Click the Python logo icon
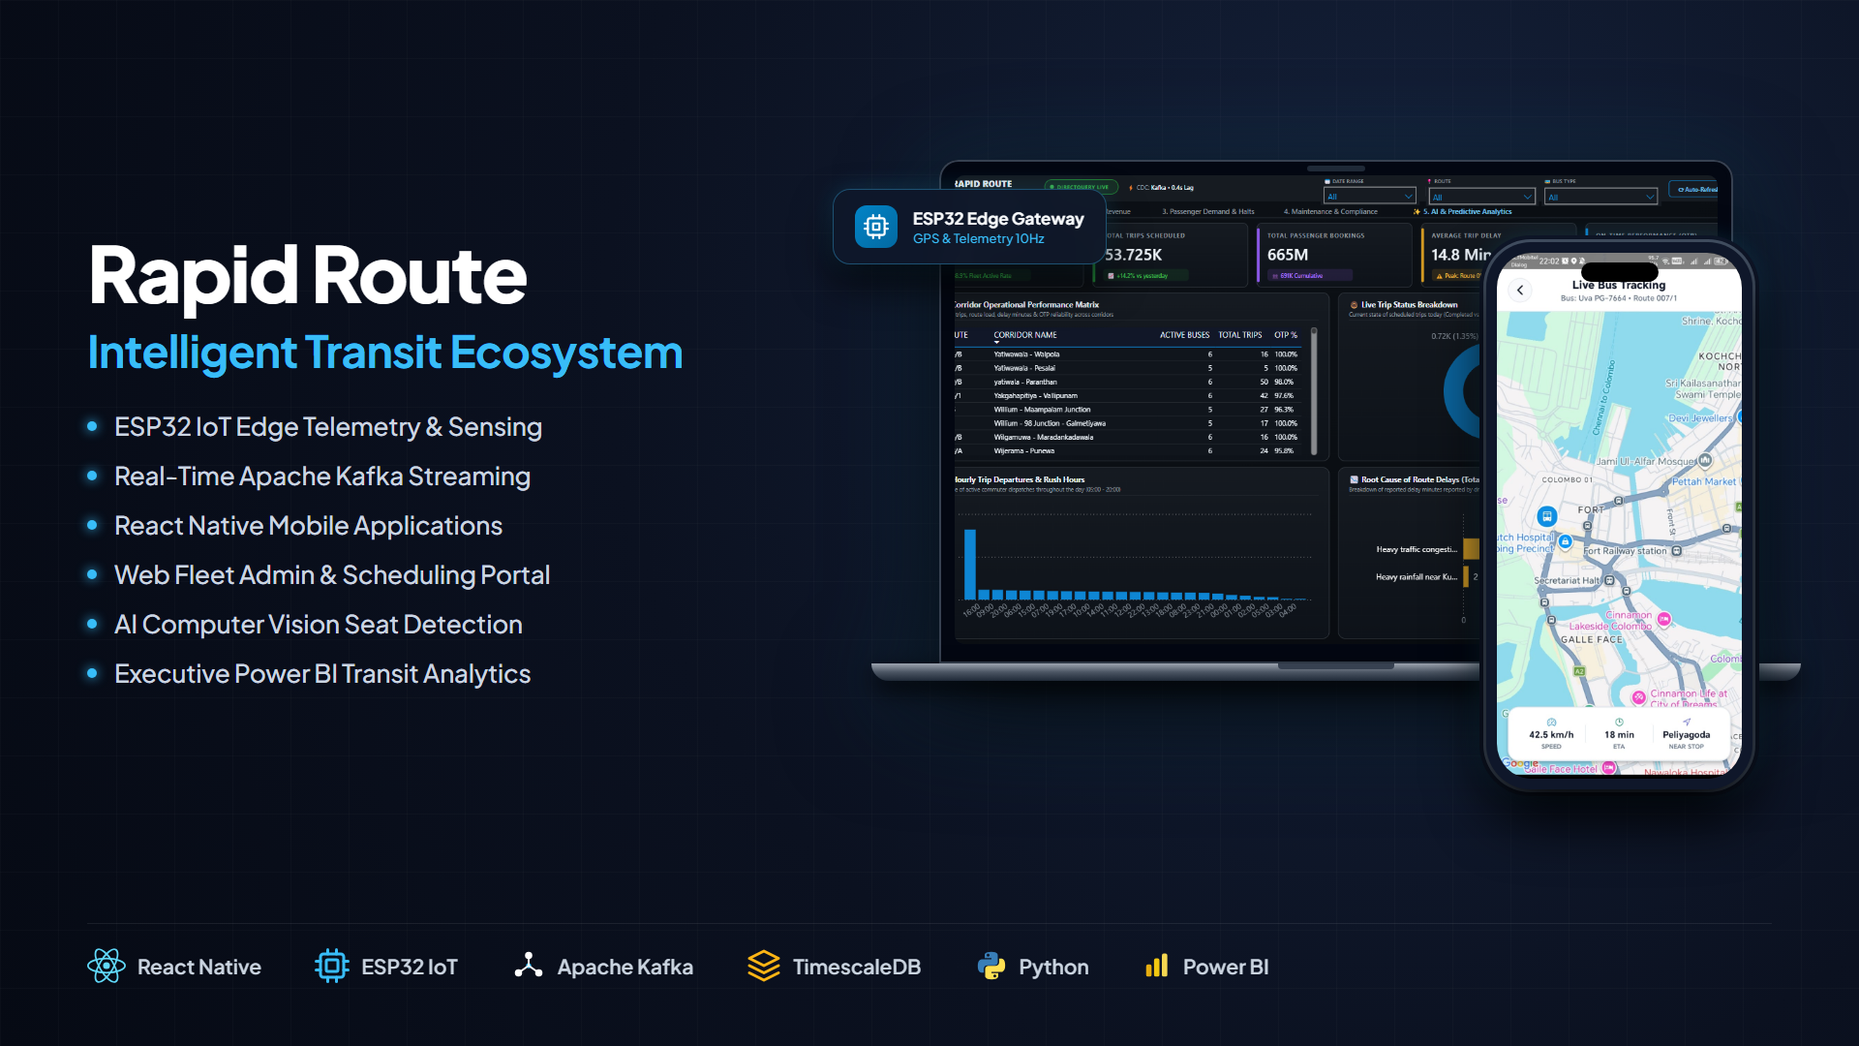This screenshot has height=1046, width=1859. [x=991, y=966]
